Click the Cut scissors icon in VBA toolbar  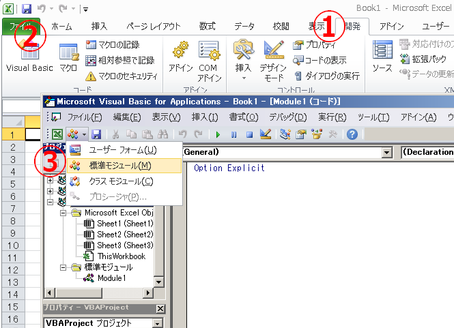click(115, 134)
